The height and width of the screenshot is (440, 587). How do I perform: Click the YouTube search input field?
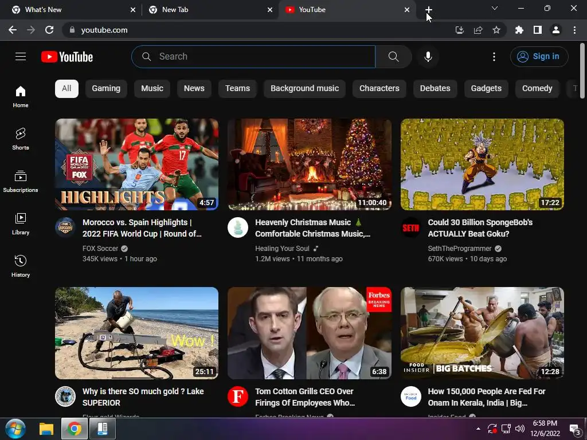point(253,57)
